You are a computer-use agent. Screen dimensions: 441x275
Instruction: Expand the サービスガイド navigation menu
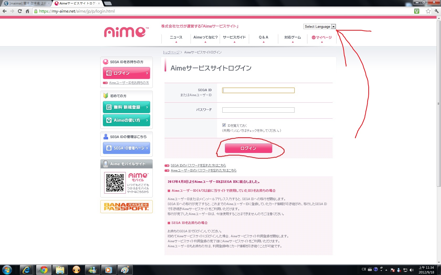(234, 37)
